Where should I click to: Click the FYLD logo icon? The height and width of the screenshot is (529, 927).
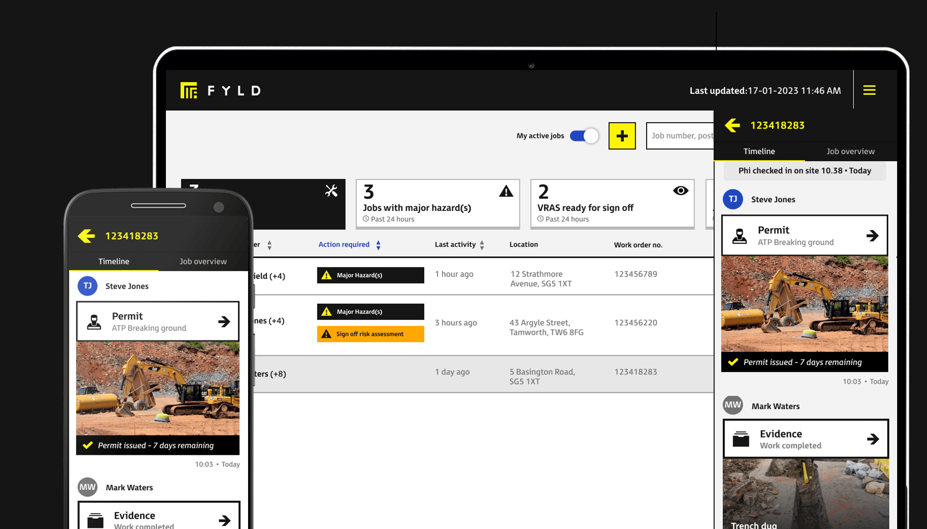pyautogui.click(x=189, y=90)
